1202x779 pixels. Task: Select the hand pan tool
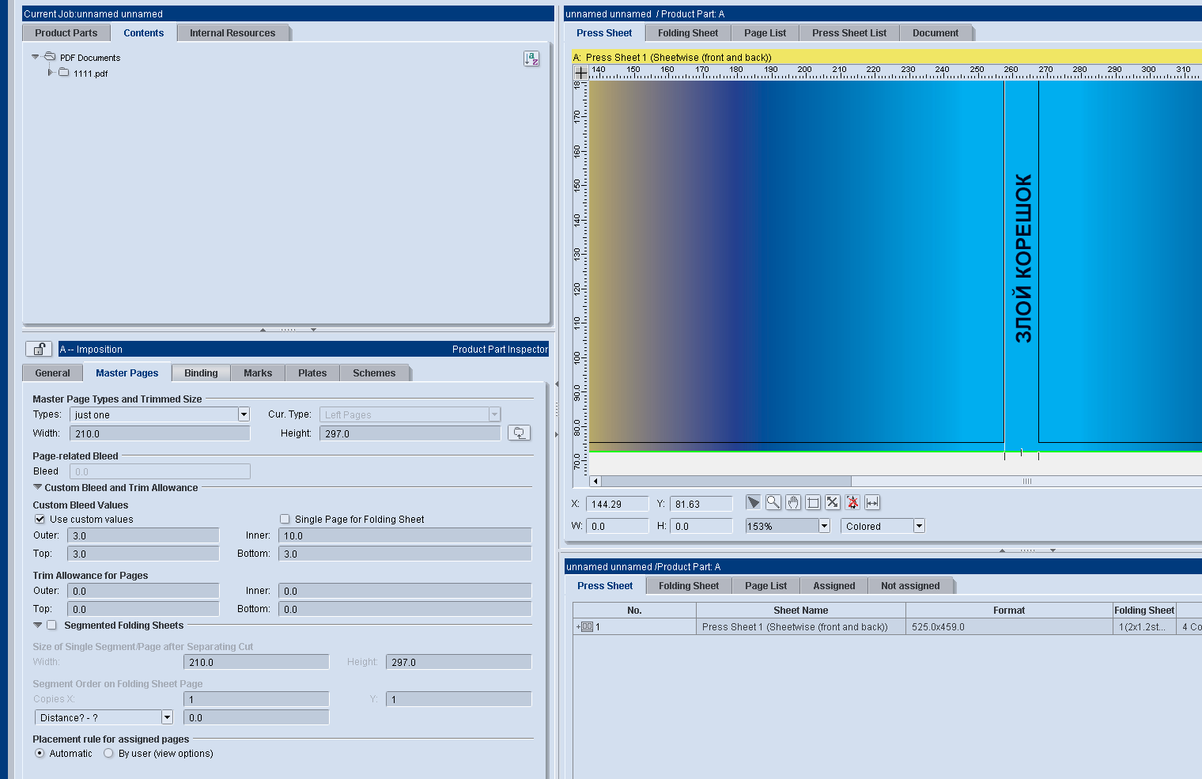pos(793,503)
